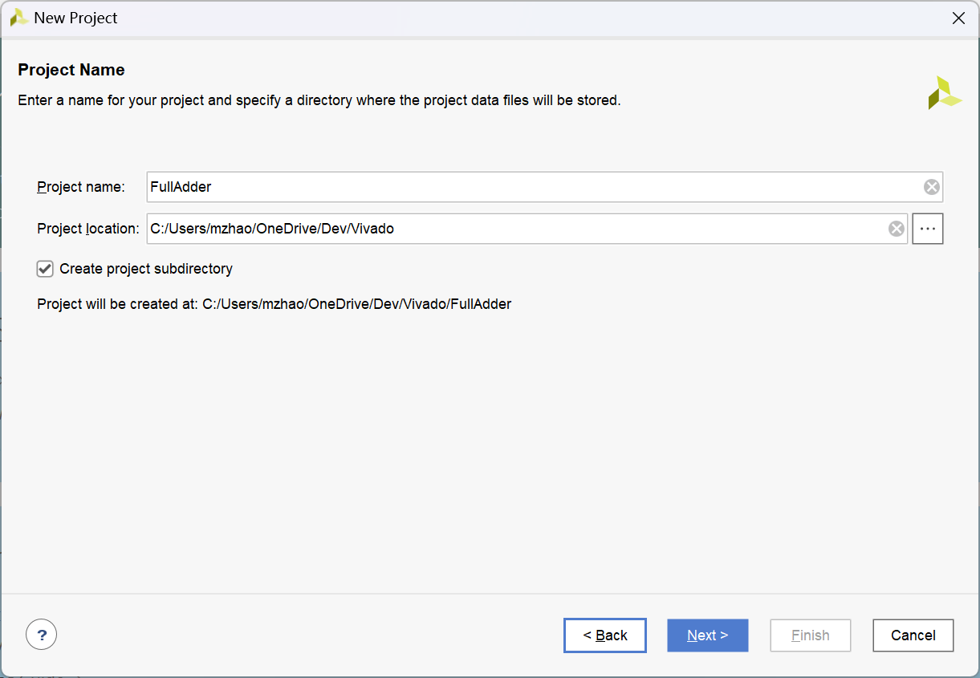Click inside the Project location path field
The height and width of the screenshot is (678, 980).
click(514, 229)
